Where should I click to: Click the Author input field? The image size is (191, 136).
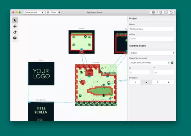(152, 39)
